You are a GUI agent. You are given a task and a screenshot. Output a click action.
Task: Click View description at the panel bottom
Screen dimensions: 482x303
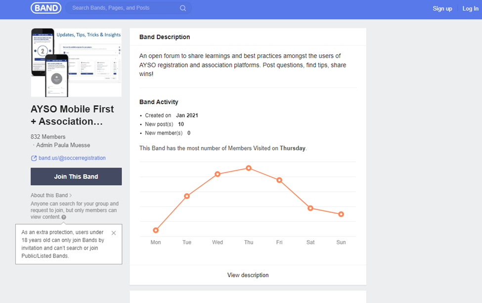pyautogui.click(x=248, y=275)
